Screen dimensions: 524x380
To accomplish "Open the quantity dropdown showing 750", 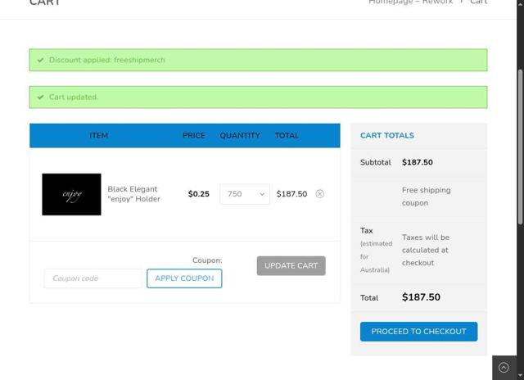I will [x=245, y=194].
